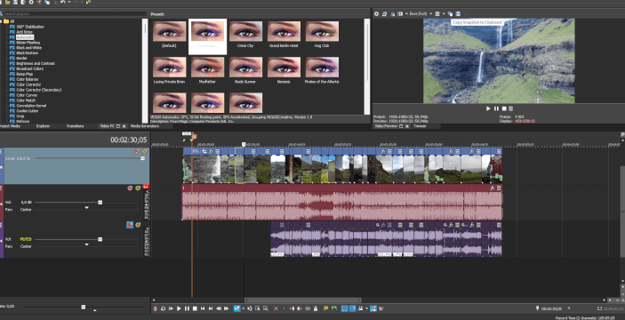Open the Undo history dropdown arrow
Screen dimensions: 625x320
(68, 2)
